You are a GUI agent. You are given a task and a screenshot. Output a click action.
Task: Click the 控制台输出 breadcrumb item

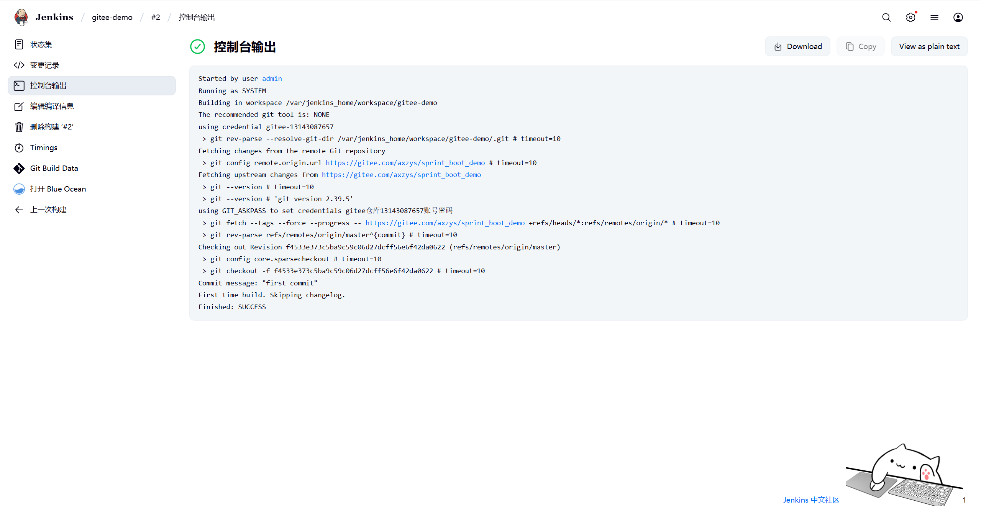[x=197, y=17]
